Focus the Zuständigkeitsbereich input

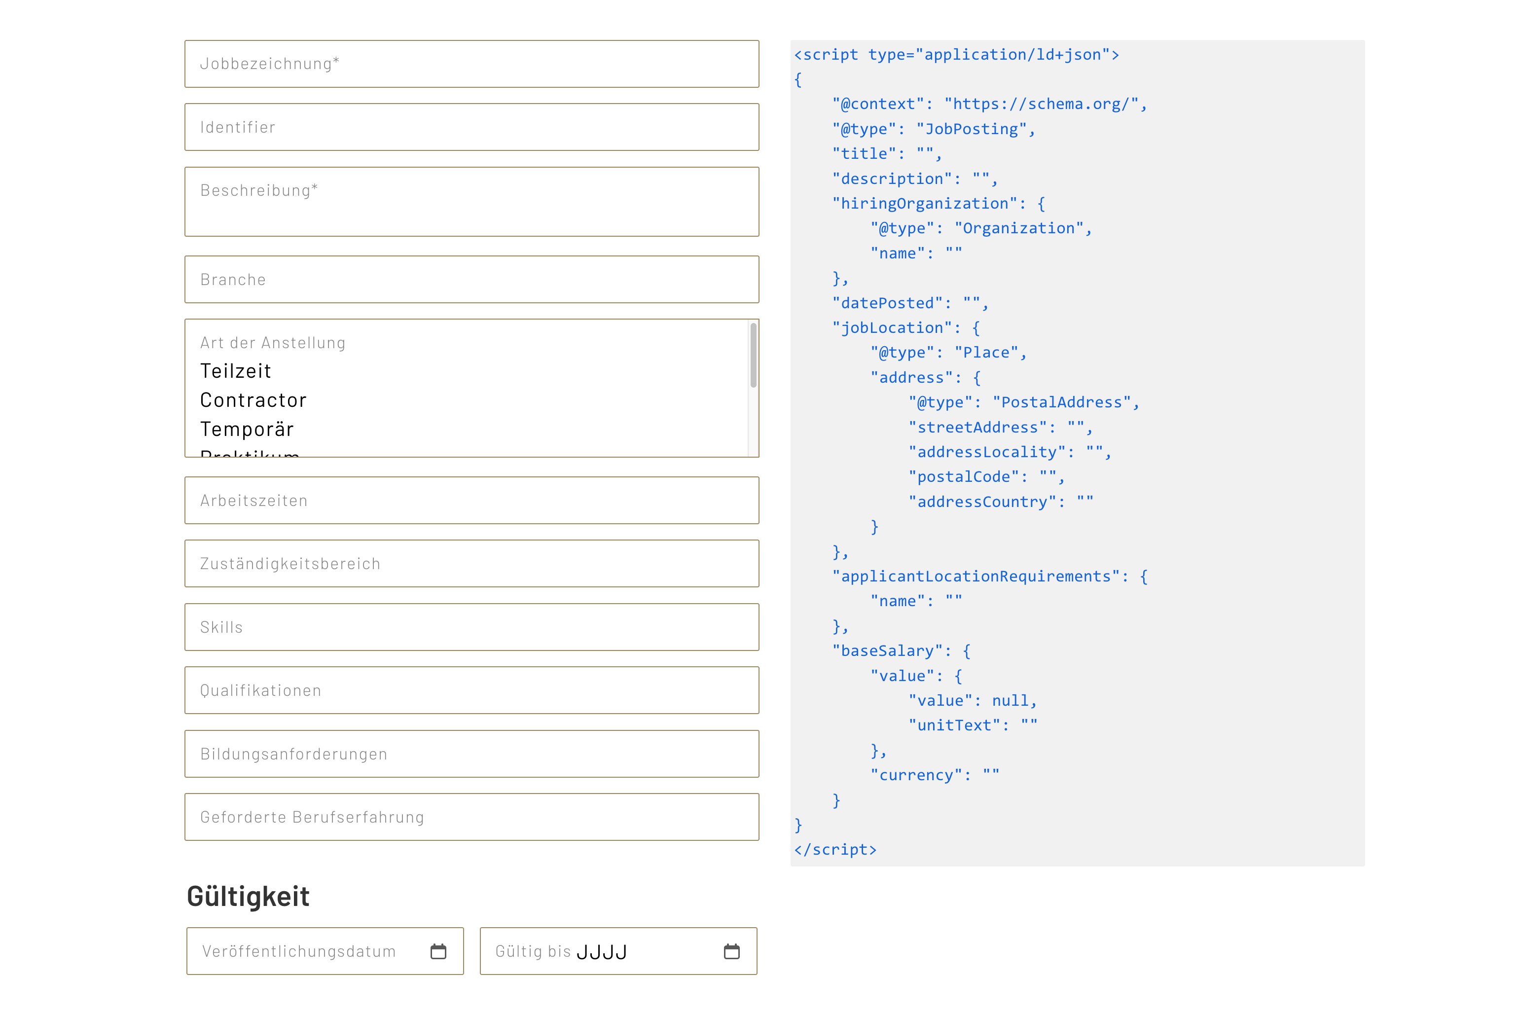[x=471, y=564]
